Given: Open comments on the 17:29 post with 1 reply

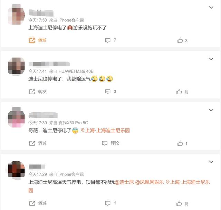Looking at the screenshot, I should point(110,203).
